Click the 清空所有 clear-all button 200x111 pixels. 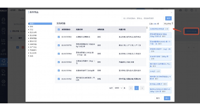(x=167, y=24)
